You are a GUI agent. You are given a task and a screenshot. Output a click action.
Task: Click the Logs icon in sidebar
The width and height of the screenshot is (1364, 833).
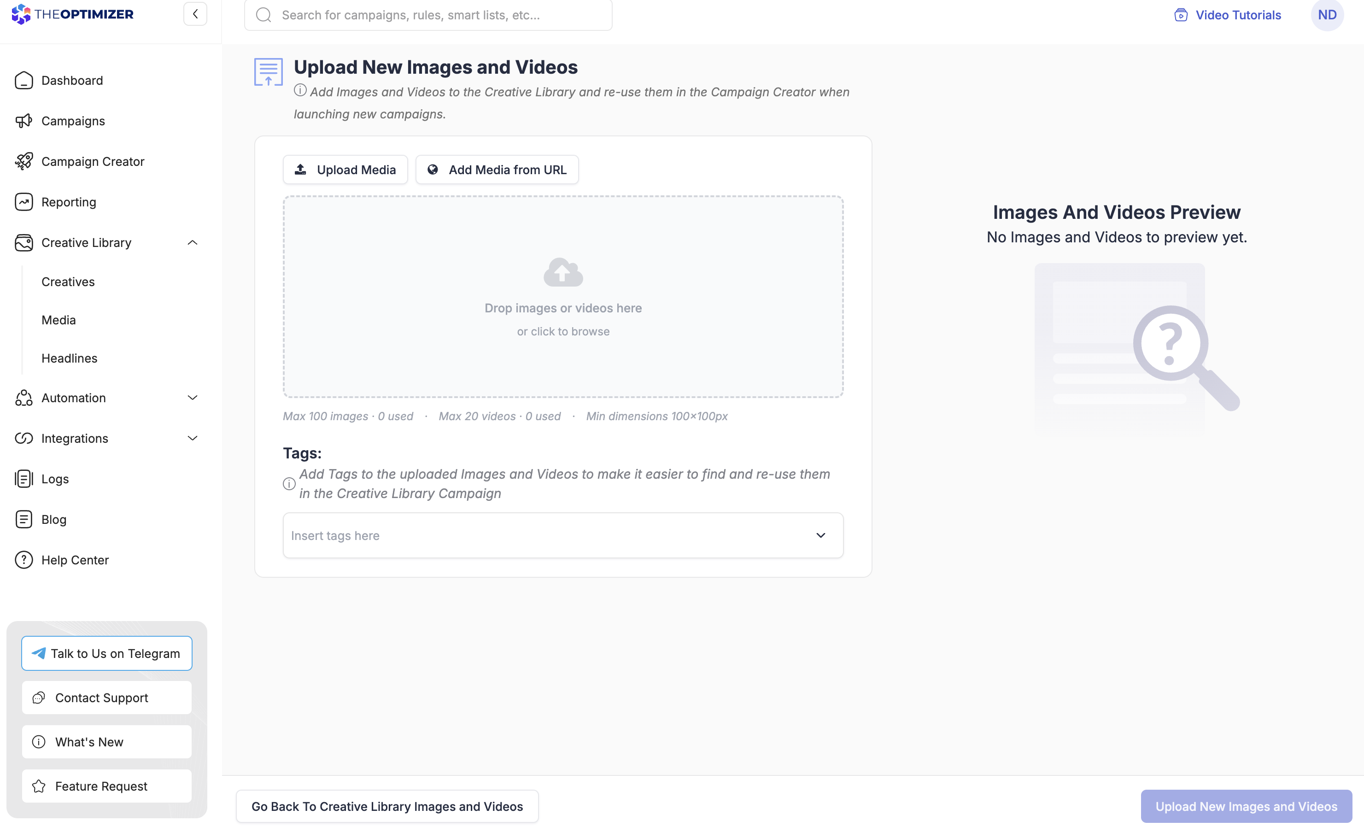[x=24, y=479]
